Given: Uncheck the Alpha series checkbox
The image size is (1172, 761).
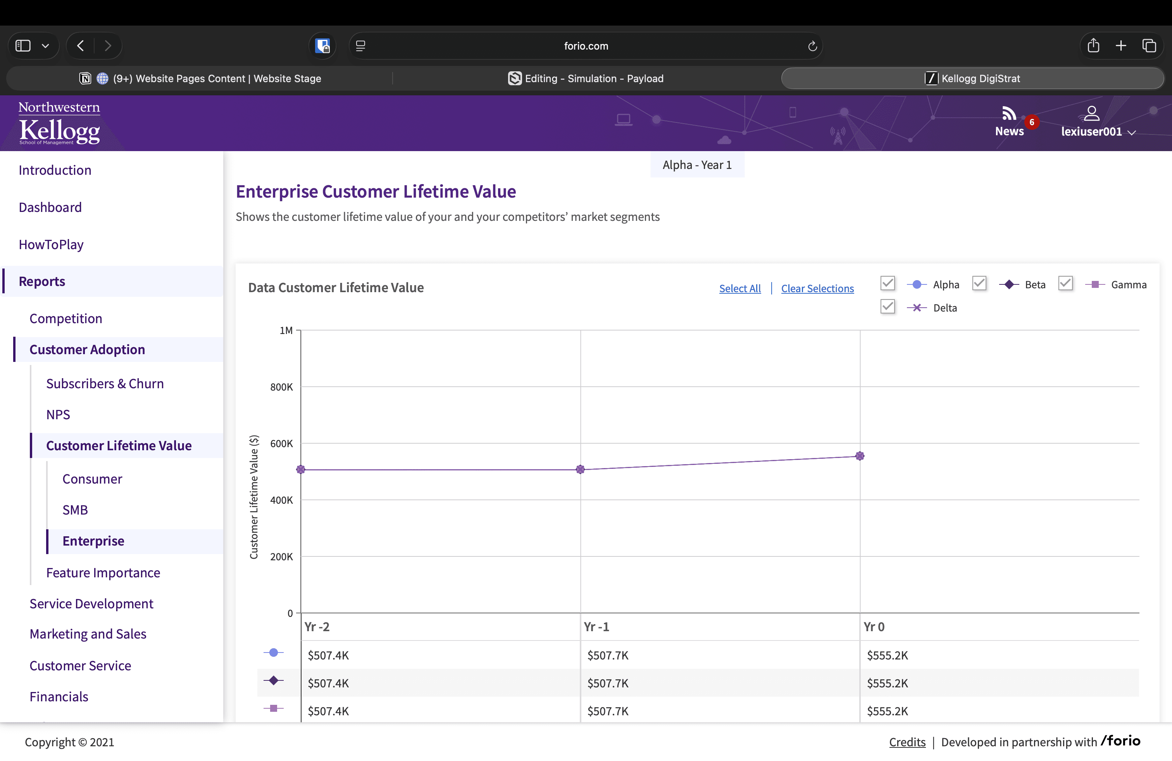Looking at the screenshot, I should 888,284.
